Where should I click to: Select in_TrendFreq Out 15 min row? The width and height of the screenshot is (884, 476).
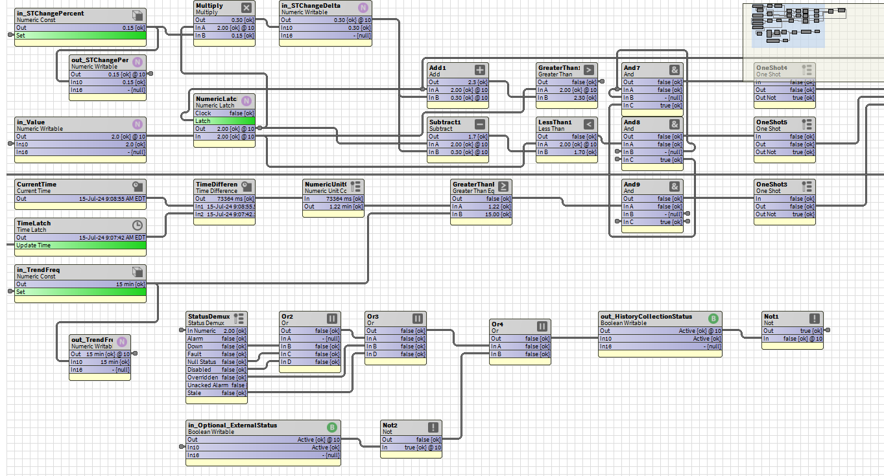tap(80, 284)
